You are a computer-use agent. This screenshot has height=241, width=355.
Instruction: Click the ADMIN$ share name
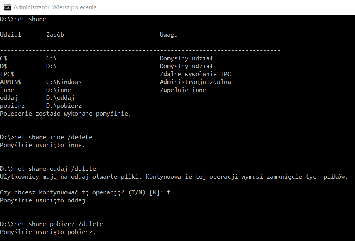point(11,82)
